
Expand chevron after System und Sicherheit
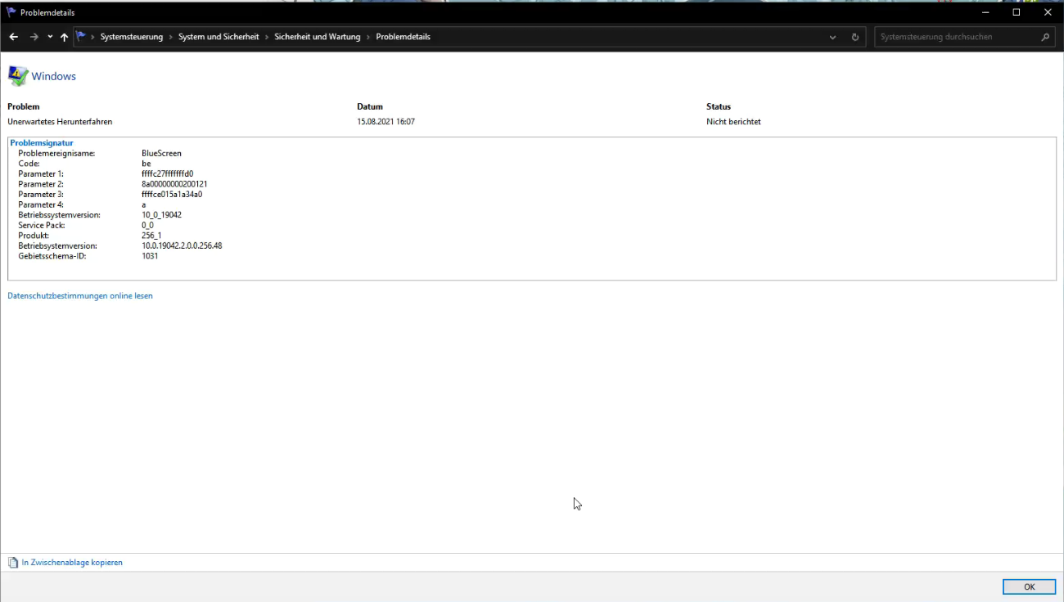pos(267,37)
